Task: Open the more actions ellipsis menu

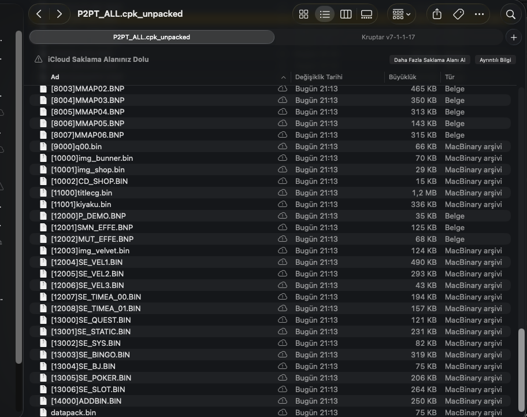Action: click(x=479, y=14)
